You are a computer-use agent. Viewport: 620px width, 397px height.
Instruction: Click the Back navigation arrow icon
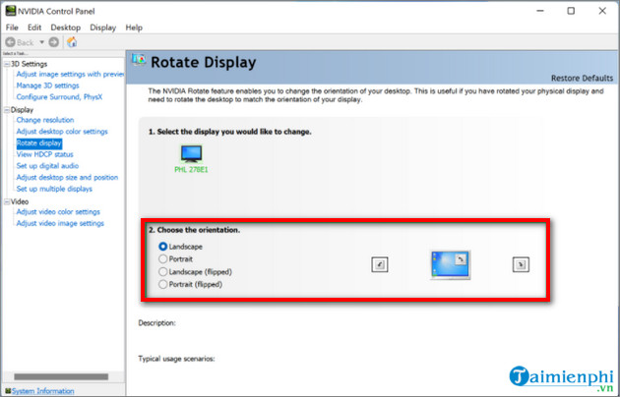[10, 42]
